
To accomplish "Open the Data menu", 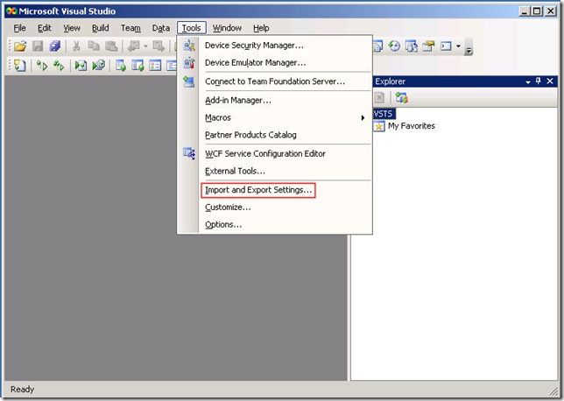I will tap(161, 28).
